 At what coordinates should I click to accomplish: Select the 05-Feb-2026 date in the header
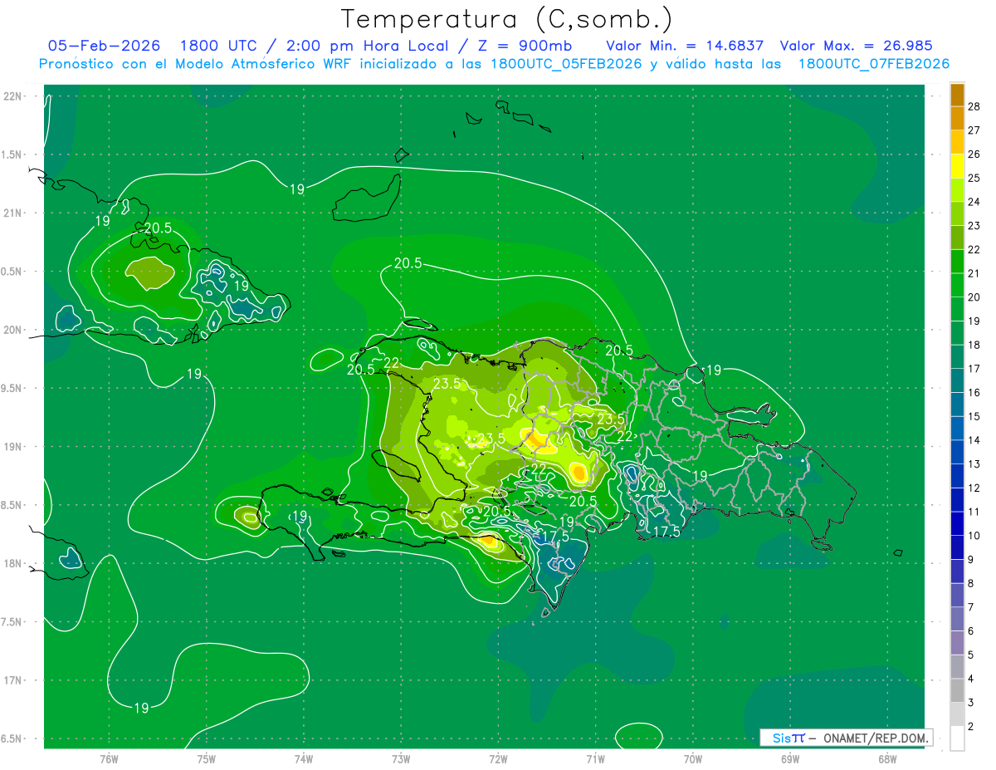pos(104,46)
